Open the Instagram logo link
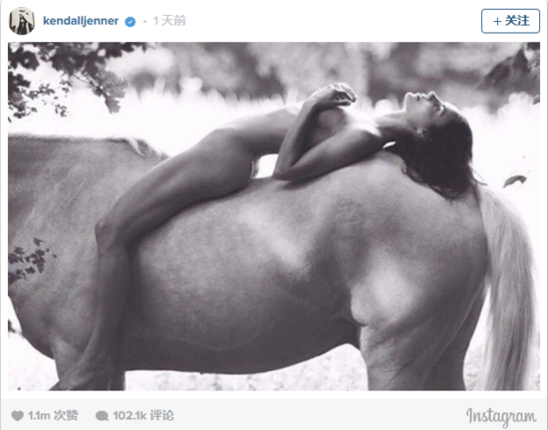The image size is (548, 430). (501, 416)
